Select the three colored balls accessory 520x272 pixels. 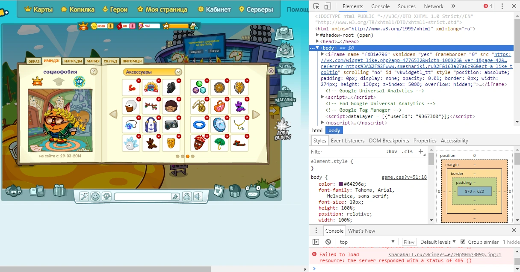tap(199, 88)
